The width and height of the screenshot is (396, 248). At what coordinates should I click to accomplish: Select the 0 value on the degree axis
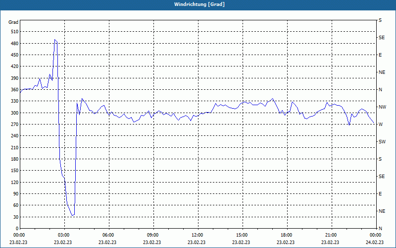click(17, 229)
